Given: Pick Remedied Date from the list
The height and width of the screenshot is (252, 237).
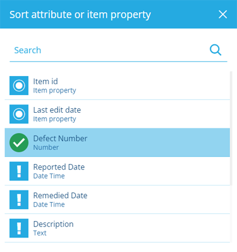Looking at the screenshot, I should tap(118, 199).
